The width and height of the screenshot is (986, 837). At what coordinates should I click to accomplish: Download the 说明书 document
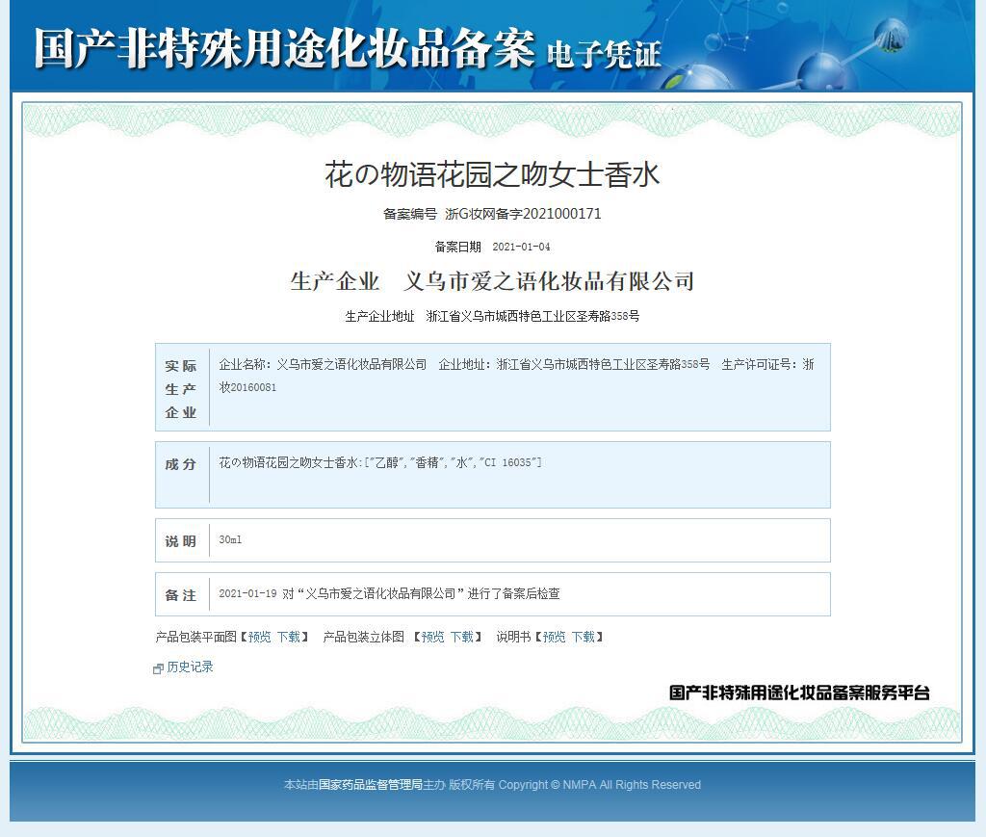click(x=584, y=637)
